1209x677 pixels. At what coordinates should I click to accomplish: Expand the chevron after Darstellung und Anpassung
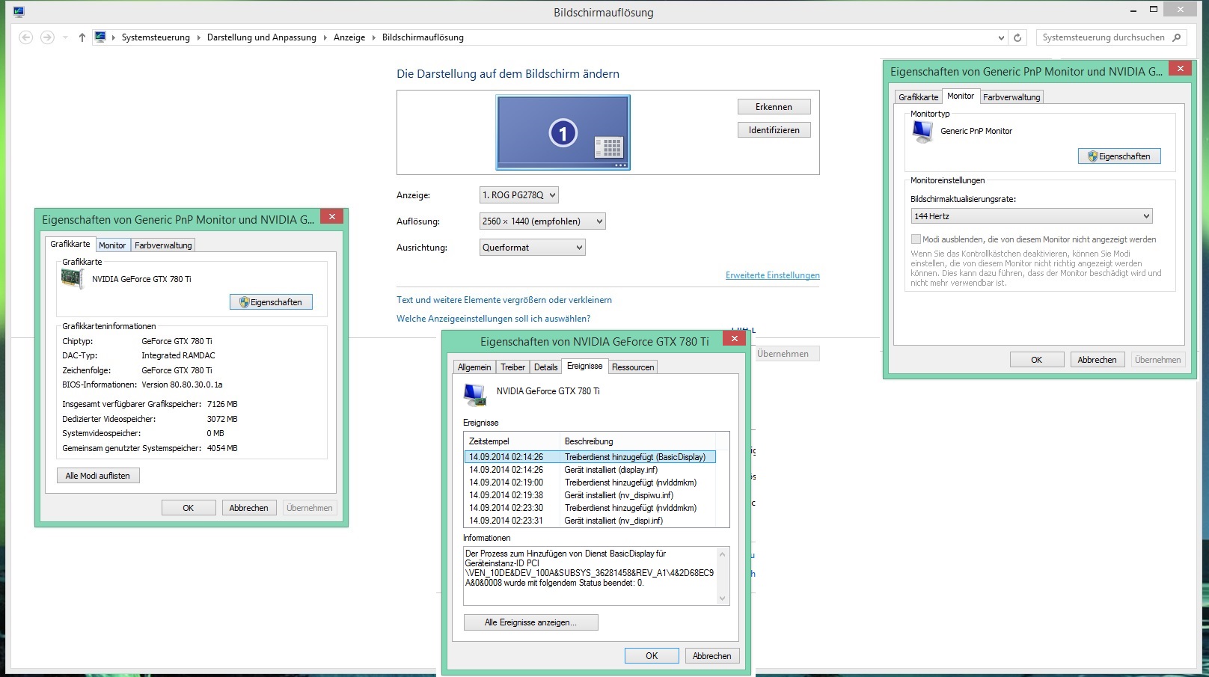click(325, 37)
